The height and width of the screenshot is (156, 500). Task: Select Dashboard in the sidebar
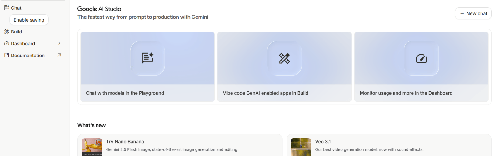23,44
